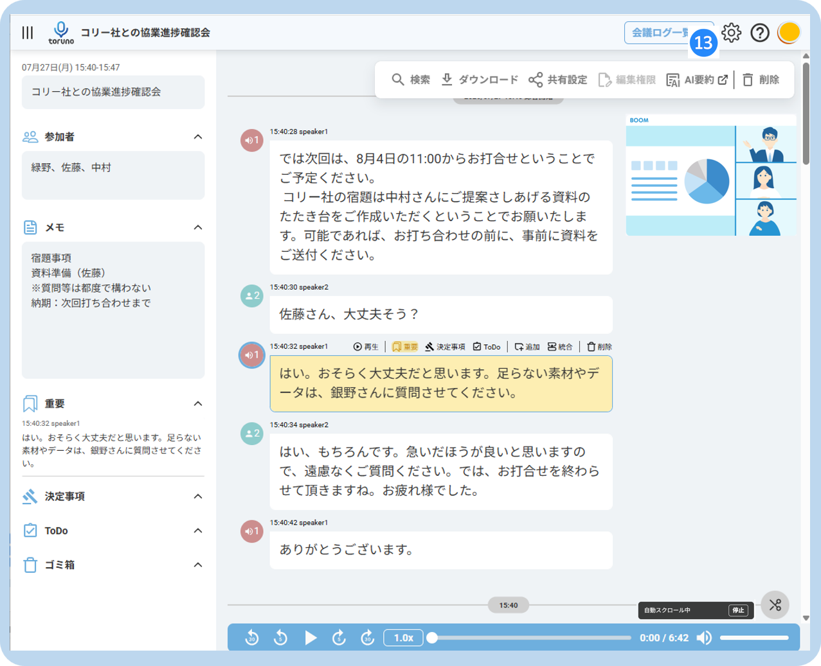The width and height of the screenshot is (821, 666).
Task: Skip forward 30 seconds
Action: pos(368,638)
